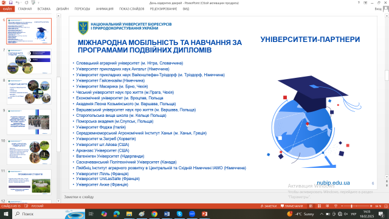This screenshot has height=219, width=389.
Task: Open the РЕЦЕНЗИРОВАНИЕ tab
Action: 164,9
